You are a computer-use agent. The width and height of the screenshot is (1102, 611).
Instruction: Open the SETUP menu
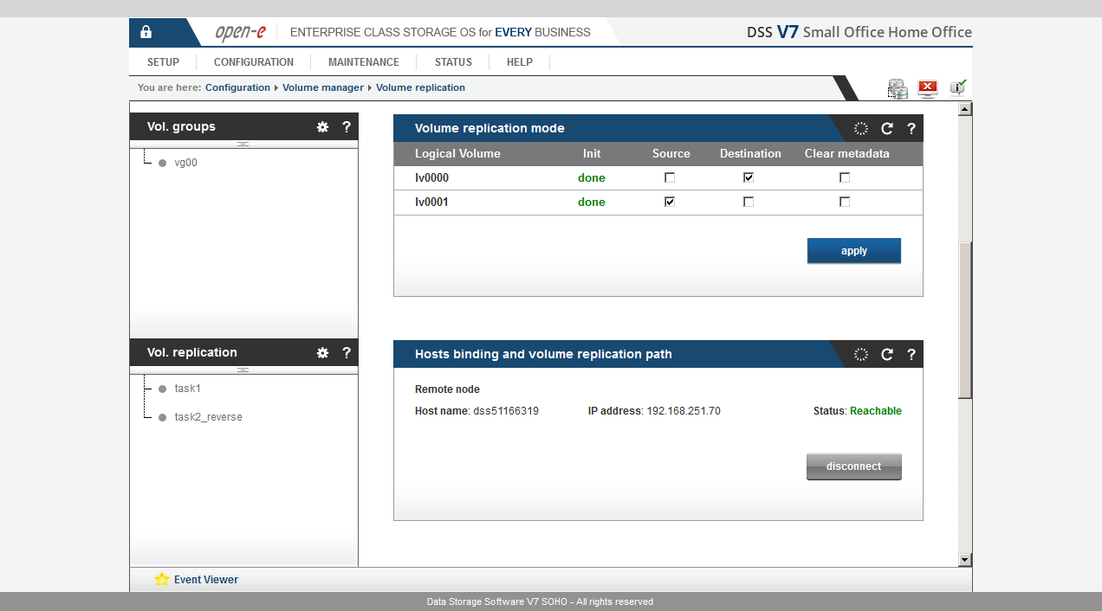[163, 62]
